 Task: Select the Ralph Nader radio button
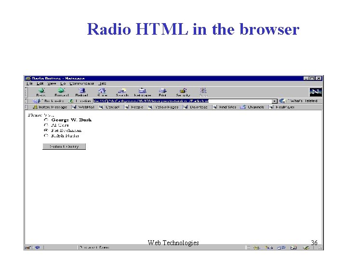(46, 135)
